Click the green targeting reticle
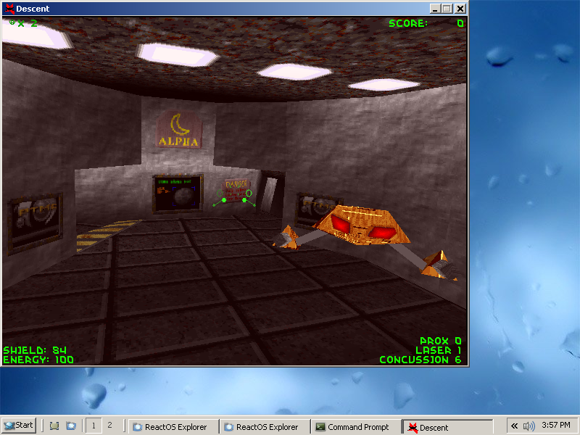 (234, 198)
